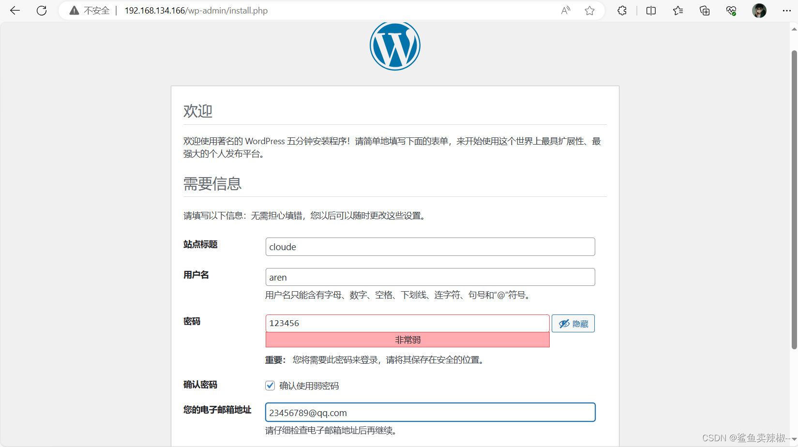Click the 确认密码 label

point(200,385)
